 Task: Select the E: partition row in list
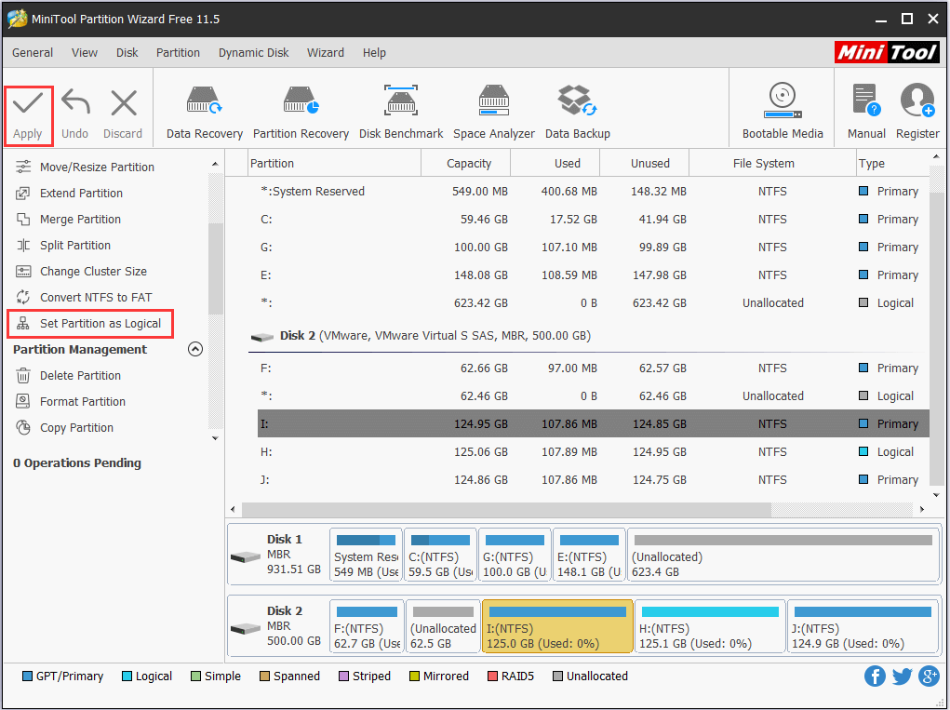pos(593,275)
